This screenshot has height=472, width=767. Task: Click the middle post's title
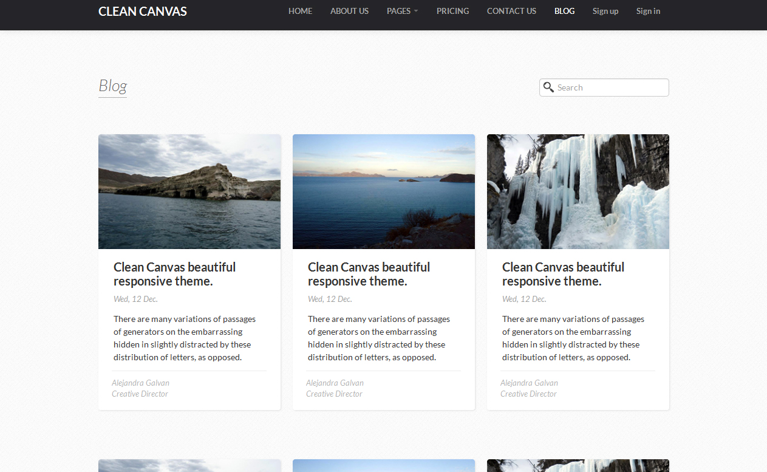[x=369, y=274]
